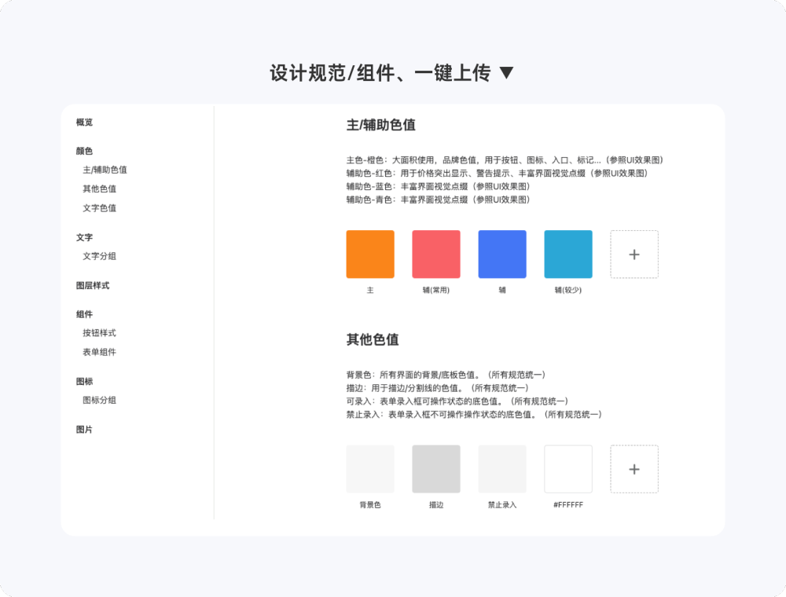The height and width of the screenshot is (597, 786).
Task: Go to 主/辅助色值 in the sidebar
Action: pyautogui.click(x=105, y=170)
